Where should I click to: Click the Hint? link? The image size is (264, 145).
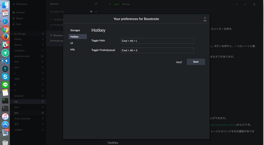[x=179, y=62]
